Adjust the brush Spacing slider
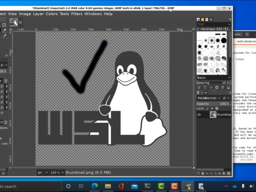256x192 pixels. click(x=212, y=83)
